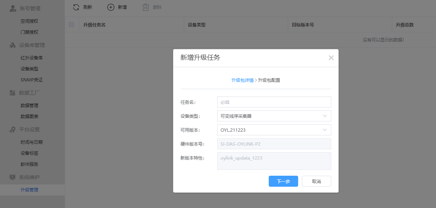Click the plus circle add icon
This screenshot has width=436, height=208.
click(x=111, y=7)
